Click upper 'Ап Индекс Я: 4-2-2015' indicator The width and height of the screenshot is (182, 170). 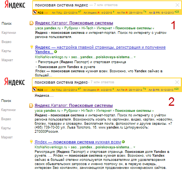click(x=99, y=13)
